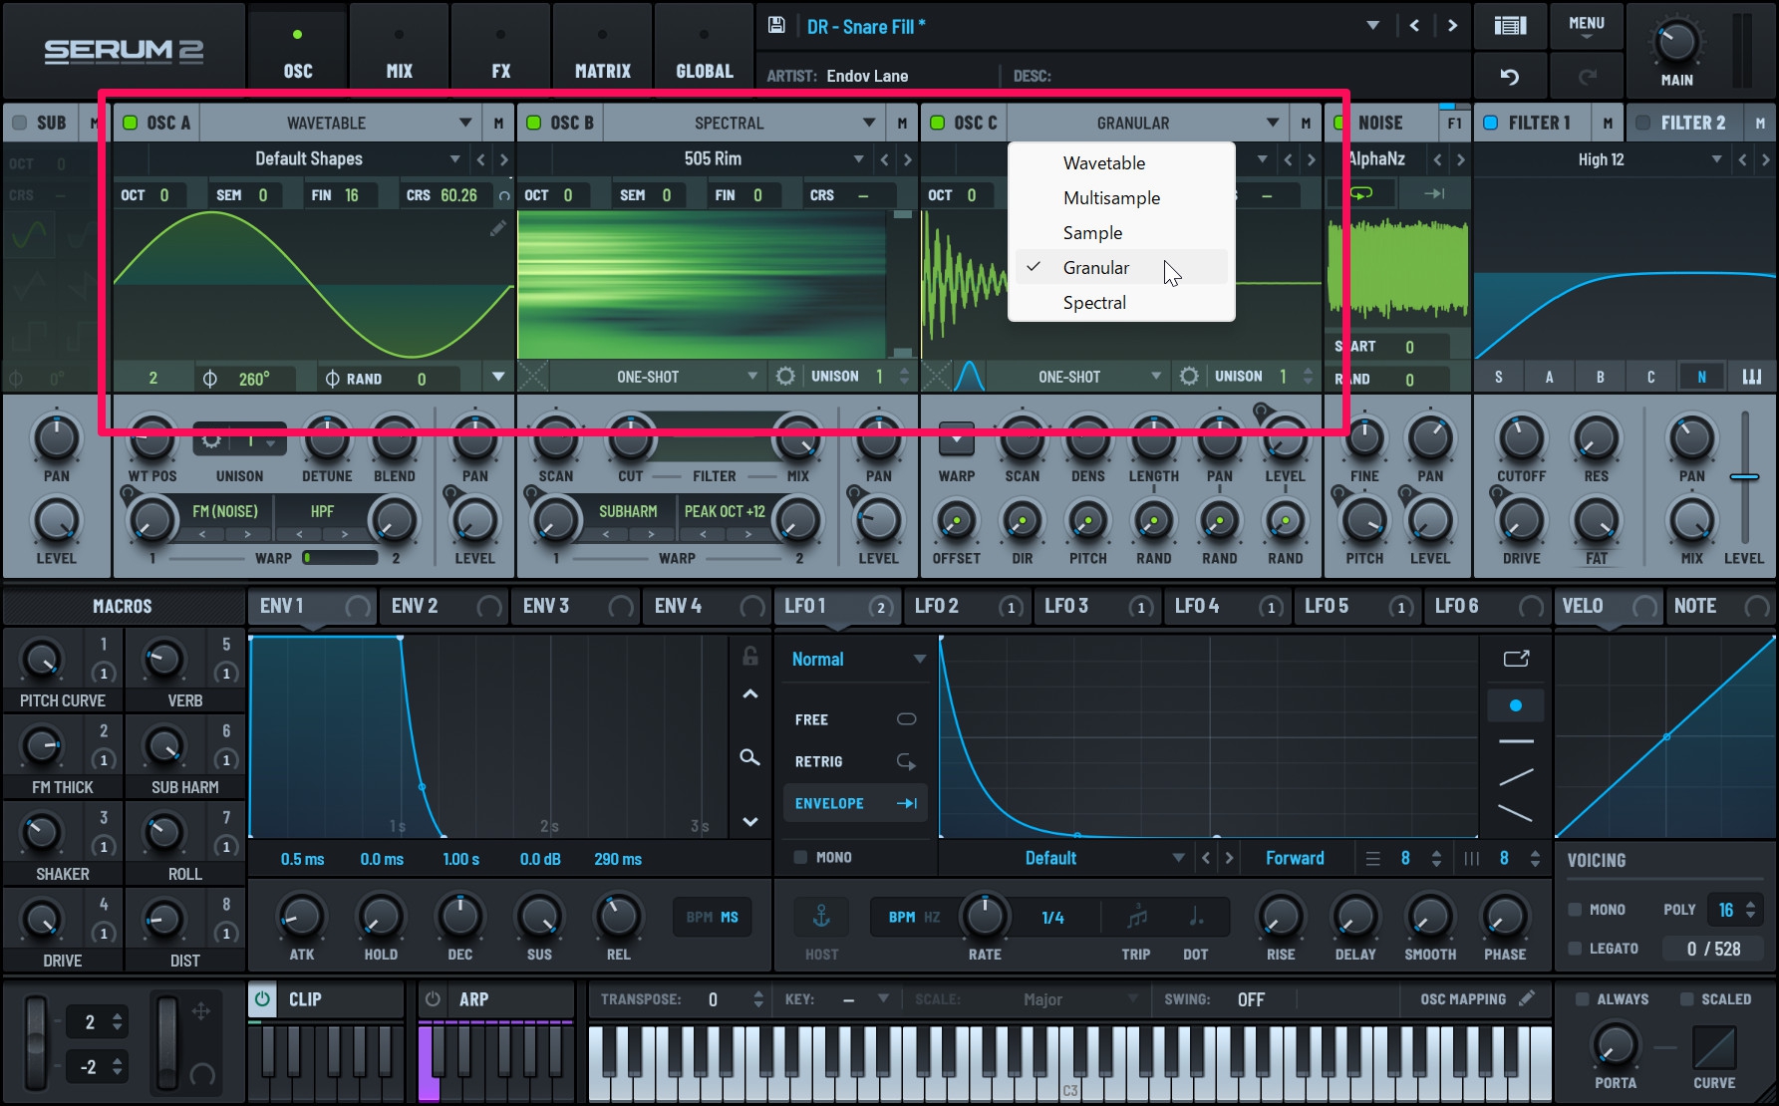
Task: Zoom envelope with magnifier icon
Action: coord(750,757)
